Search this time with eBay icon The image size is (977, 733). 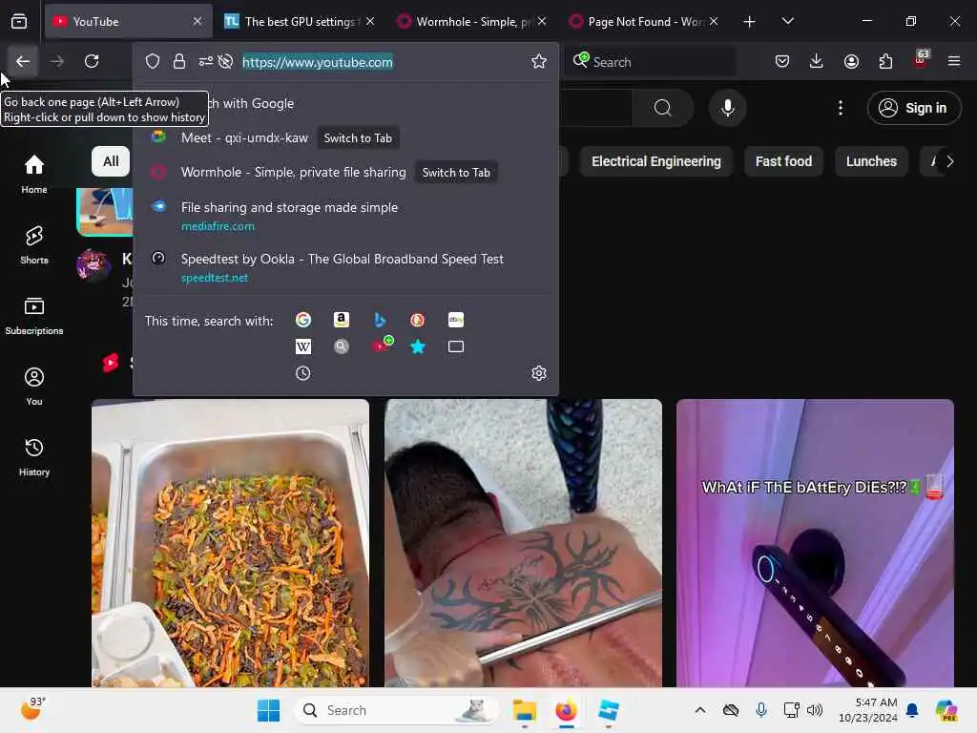[x=456, y=320]
